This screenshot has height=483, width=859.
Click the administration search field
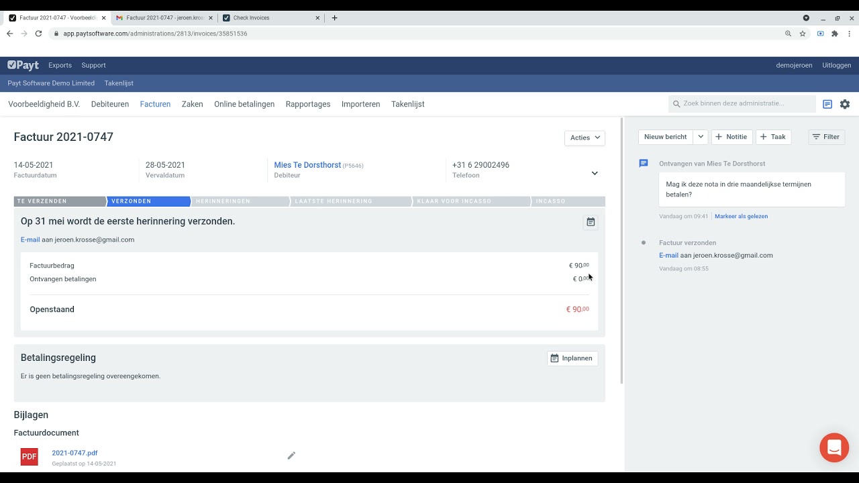click(742, 103)
